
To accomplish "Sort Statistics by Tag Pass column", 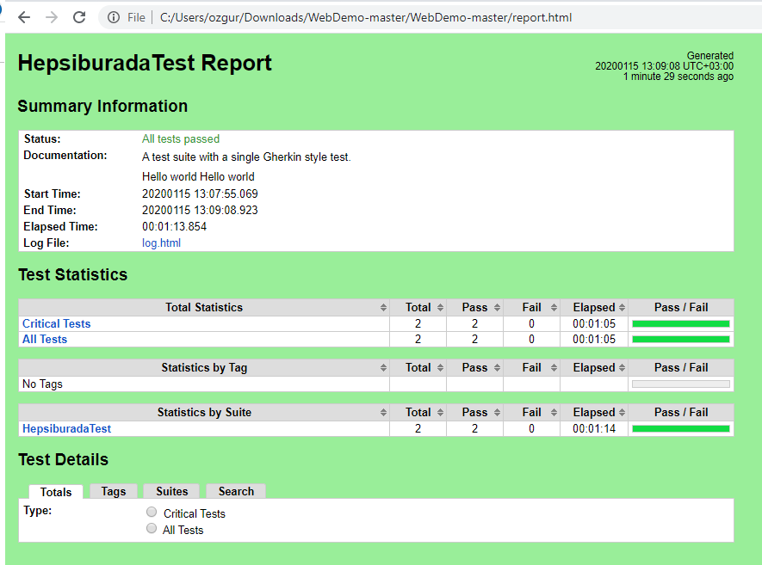I will pyautogui.click(x=474, y=367).
